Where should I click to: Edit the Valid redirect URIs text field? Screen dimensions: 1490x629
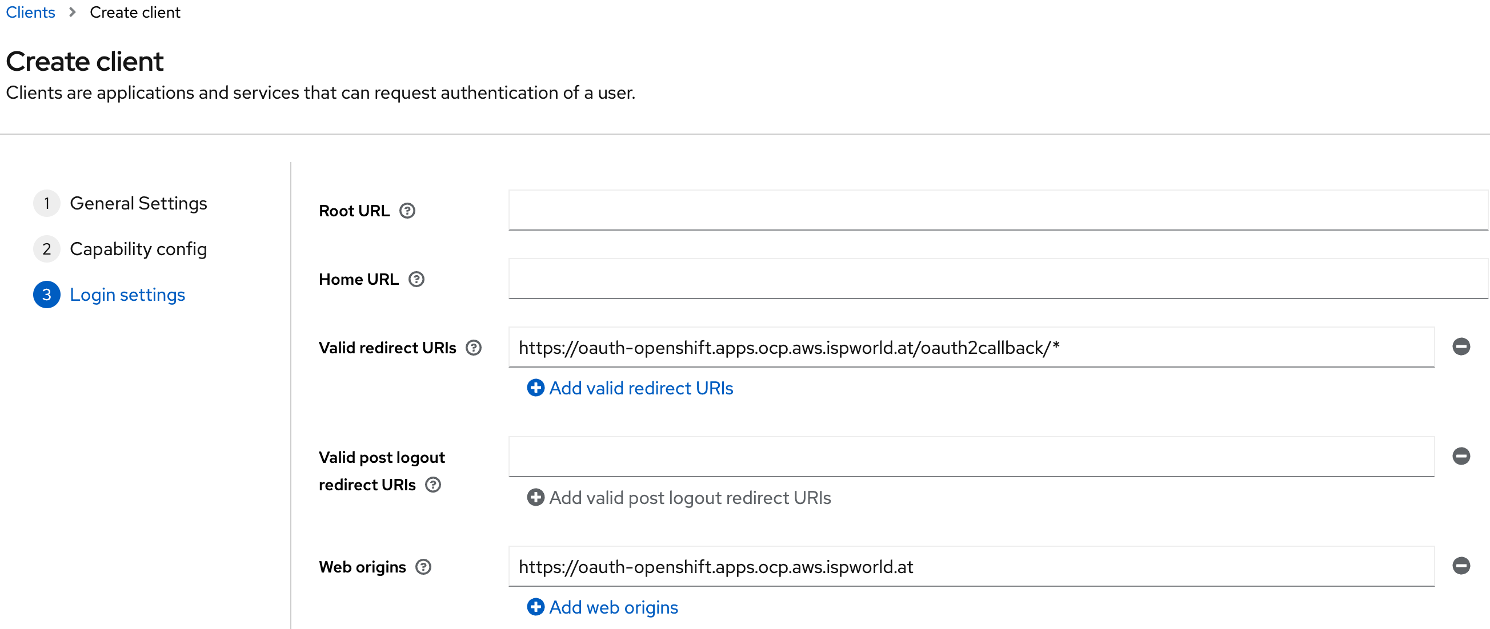point(971,348)
